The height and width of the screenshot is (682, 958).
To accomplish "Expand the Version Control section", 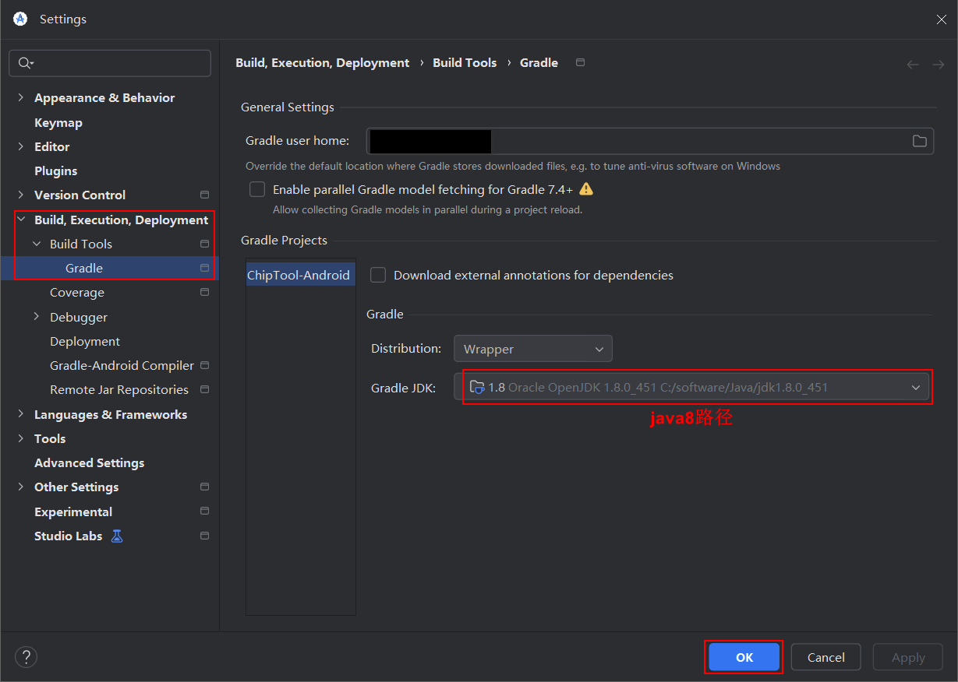I will [21, 195].
